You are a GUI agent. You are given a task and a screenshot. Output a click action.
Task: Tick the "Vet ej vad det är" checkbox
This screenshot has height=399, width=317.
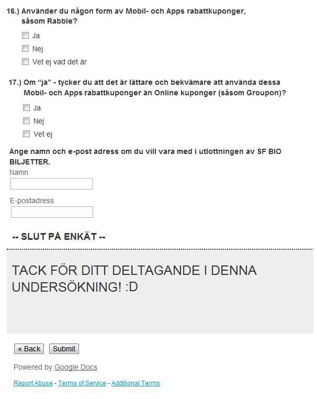click(x=26, y=62)
